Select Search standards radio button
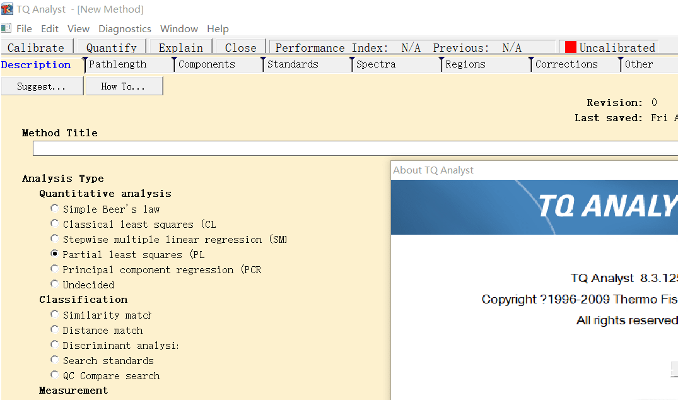678x400 pixels. [54, 360]
